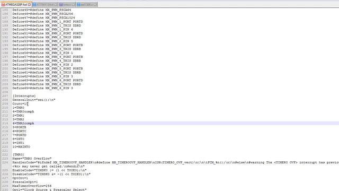Click the 6=PORTC entry

point(19,131)
